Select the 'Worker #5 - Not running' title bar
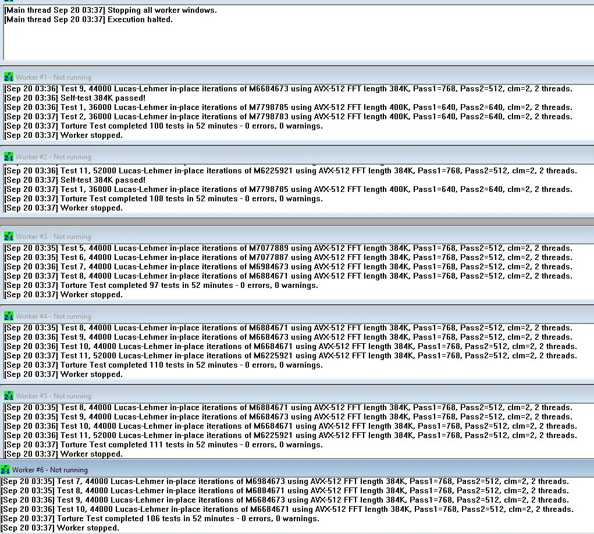This screenshot has width=594, height=534. [297, 396]
